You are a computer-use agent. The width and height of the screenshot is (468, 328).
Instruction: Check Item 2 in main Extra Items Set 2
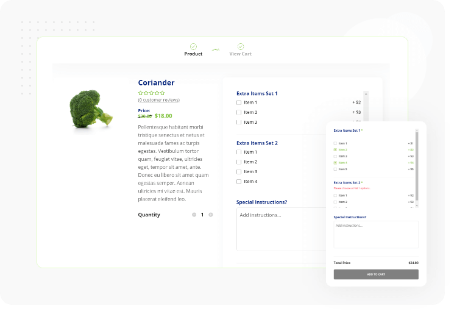tap(239, 162)
